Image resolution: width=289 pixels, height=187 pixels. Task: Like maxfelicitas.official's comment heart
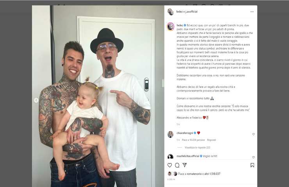(x=253, y=157)
